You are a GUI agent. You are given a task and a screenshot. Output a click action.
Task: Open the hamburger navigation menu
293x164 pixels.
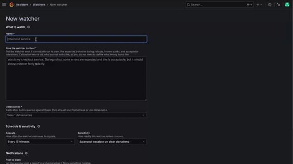coord(4,5)
